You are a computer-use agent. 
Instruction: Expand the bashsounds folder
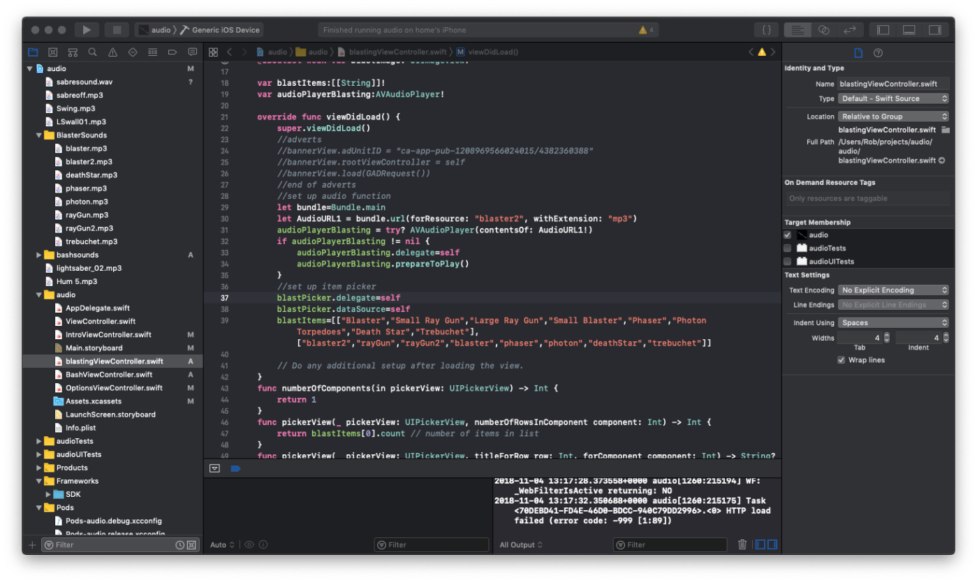(39, 255)
